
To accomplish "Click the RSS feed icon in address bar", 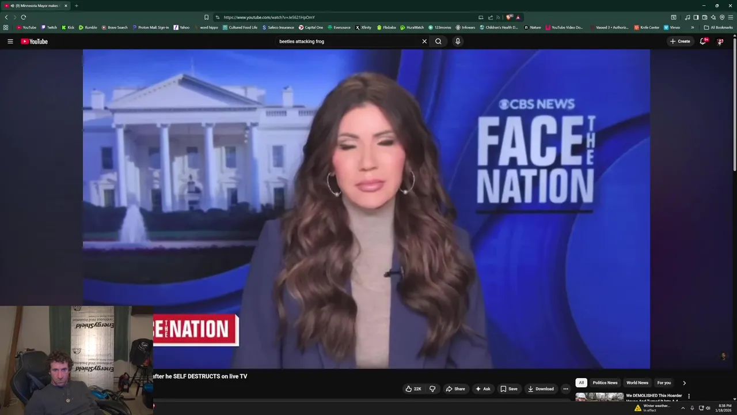I will tap(499, 17).
